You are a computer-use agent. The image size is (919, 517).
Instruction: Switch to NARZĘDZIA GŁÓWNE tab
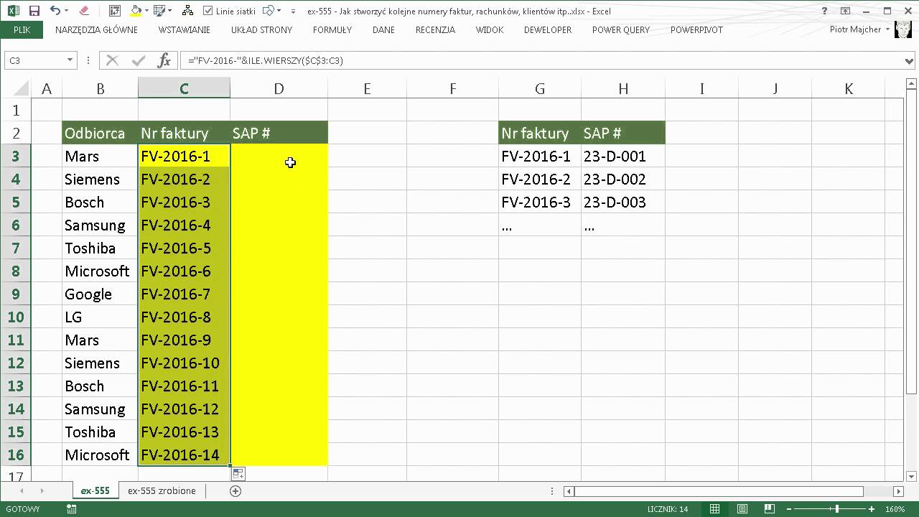coord(96,29)
